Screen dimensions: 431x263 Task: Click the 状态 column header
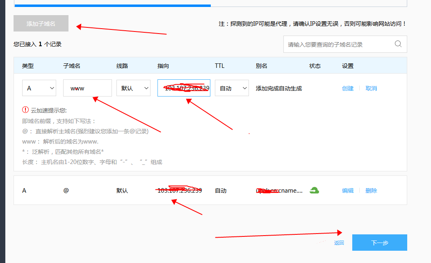(x=315, y=66)
